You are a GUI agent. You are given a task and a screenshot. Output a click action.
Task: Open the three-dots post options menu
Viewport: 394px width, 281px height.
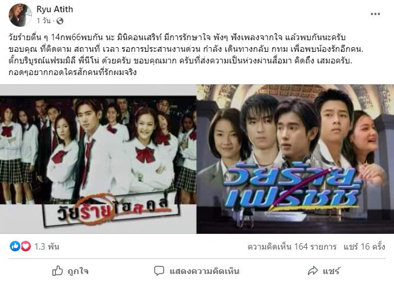[375, 14]
